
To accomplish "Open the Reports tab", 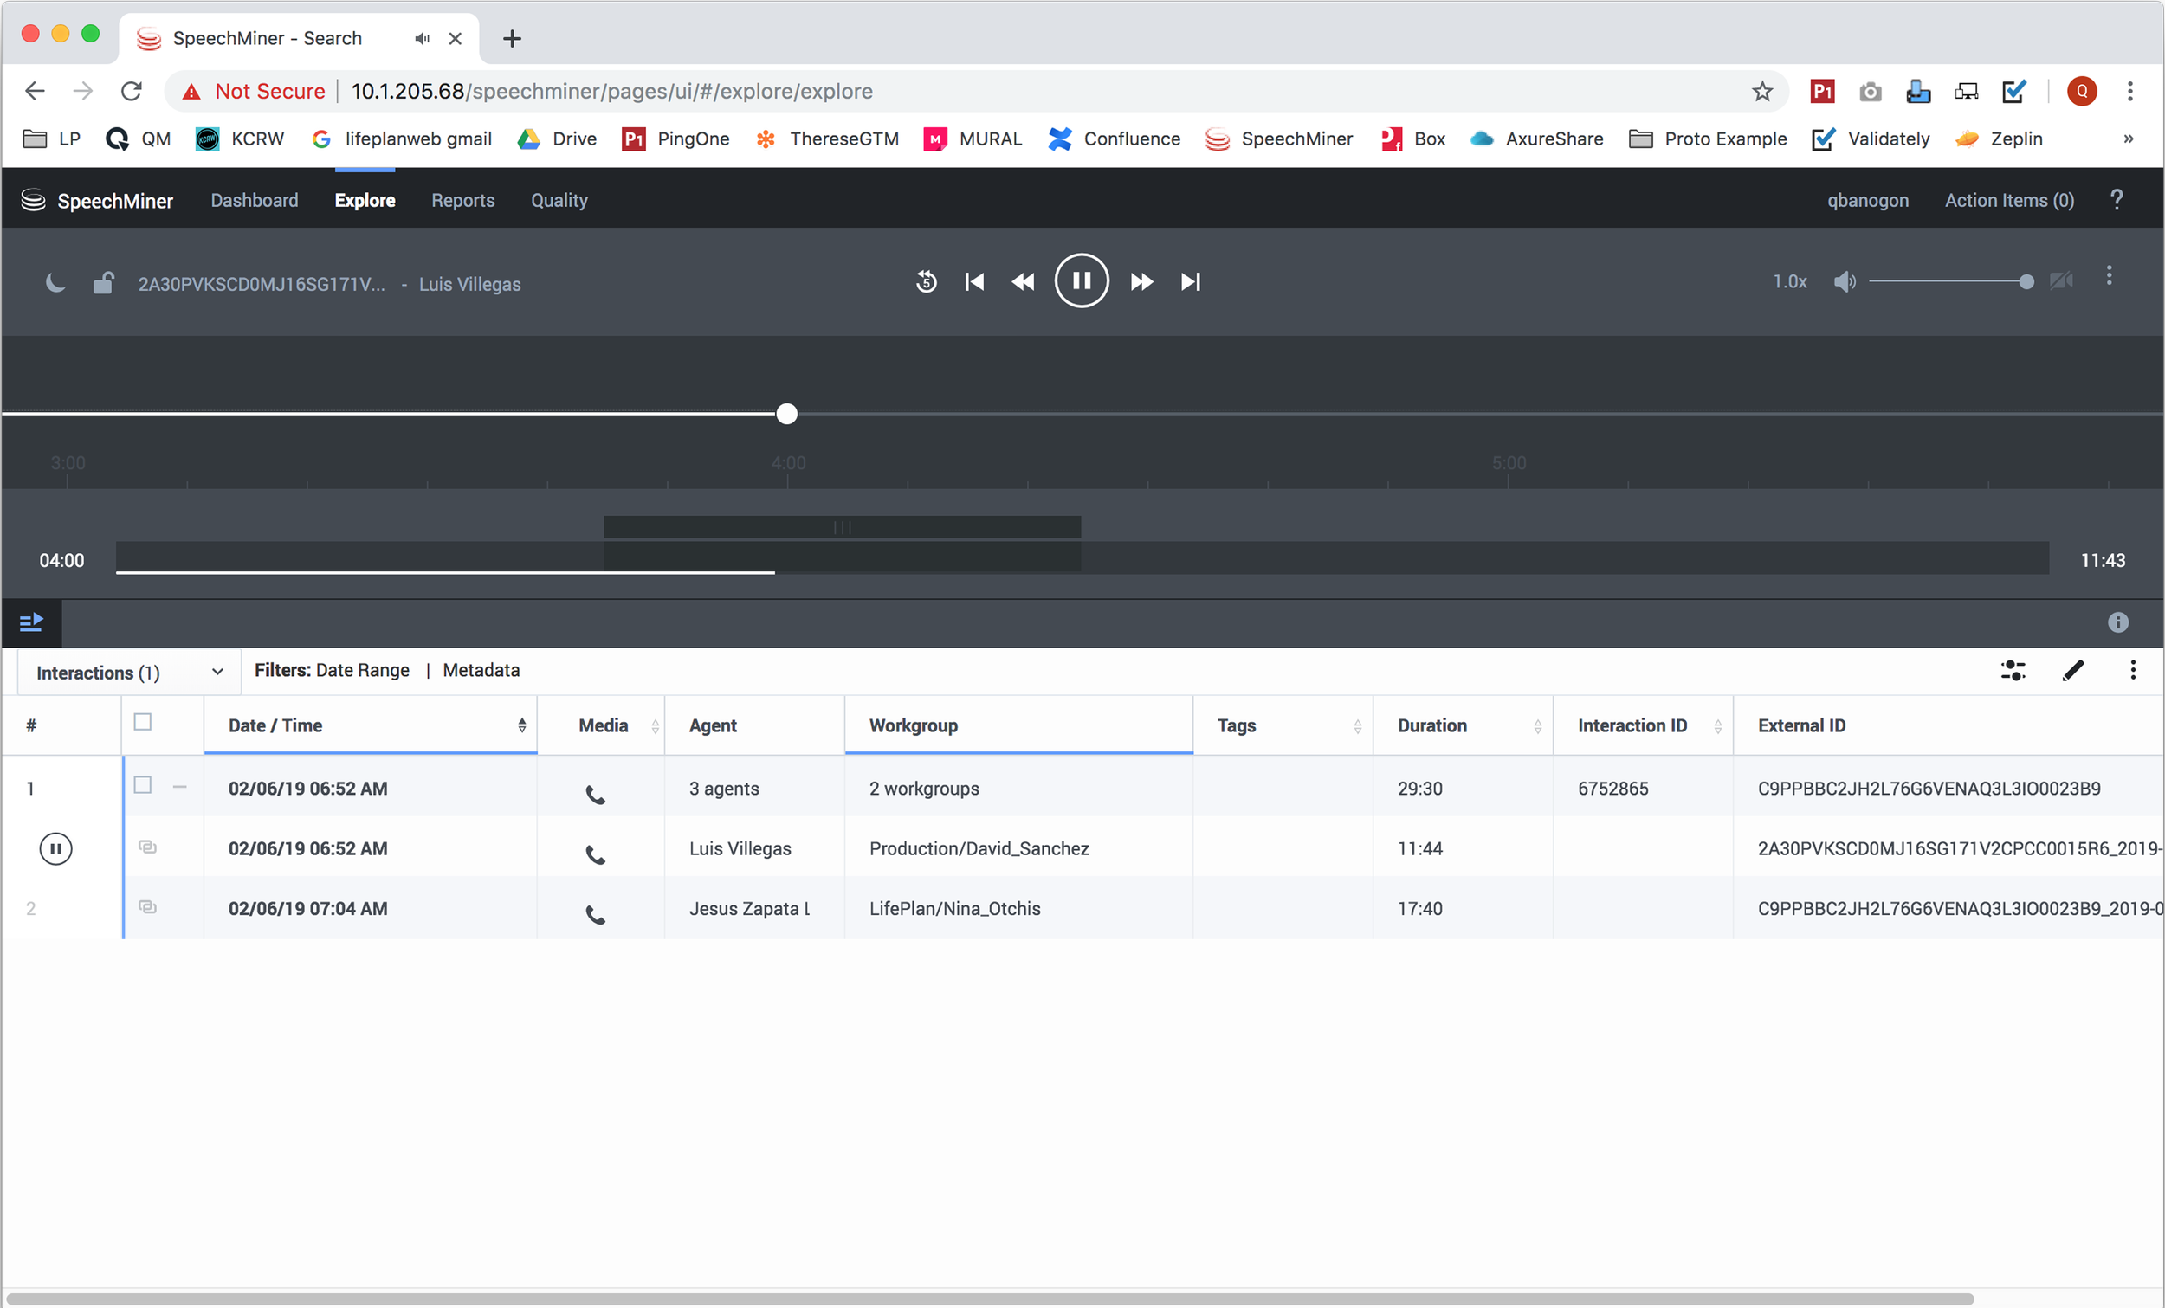I will (x=462, y=200).
